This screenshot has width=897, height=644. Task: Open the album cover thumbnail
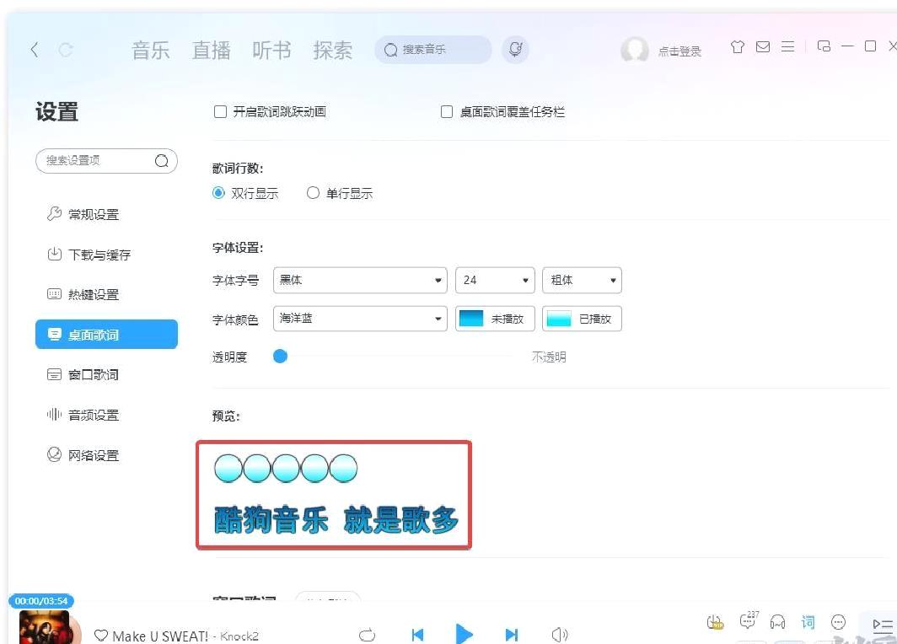(45, 627)
